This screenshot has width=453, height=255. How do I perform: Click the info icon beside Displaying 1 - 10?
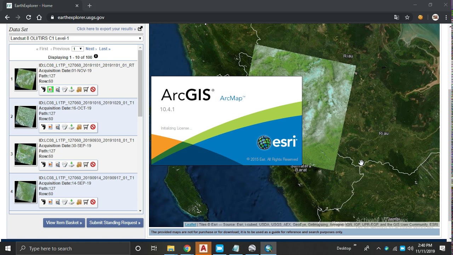96,57
